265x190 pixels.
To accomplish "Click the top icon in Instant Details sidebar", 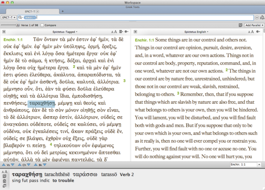I will [4, 176].
